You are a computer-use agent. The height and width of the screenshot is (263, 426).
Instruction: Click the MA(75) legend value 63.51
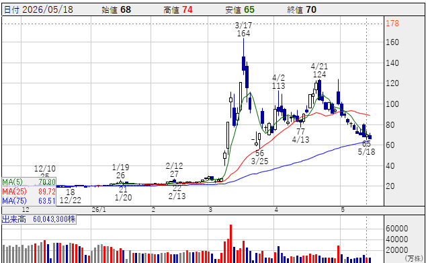pyautogui.click(x=47, y=201)
